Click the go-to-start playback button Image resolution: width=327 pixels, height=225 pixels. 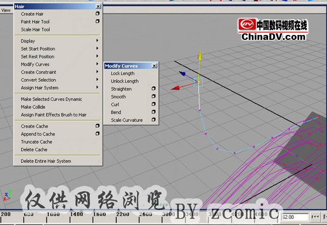click(x=315, y=217)
